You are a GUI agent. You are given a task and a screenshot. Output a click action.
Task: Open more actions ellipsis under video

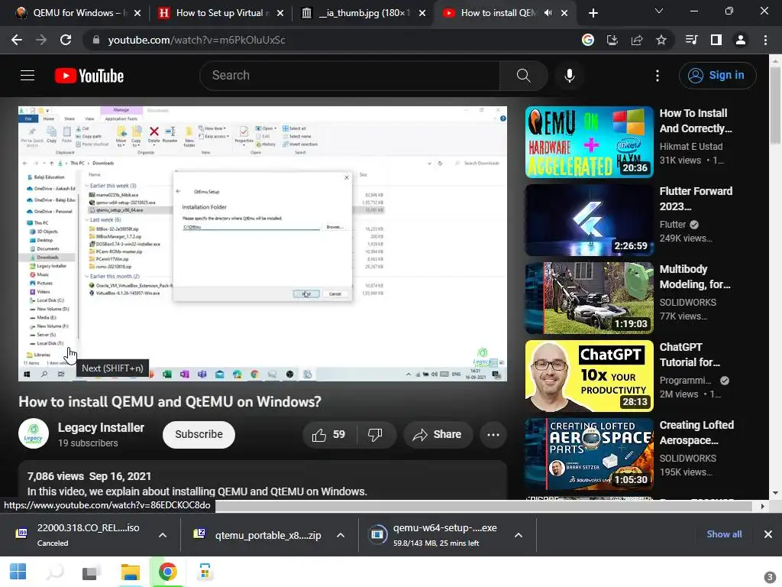(x=493, y=435)
